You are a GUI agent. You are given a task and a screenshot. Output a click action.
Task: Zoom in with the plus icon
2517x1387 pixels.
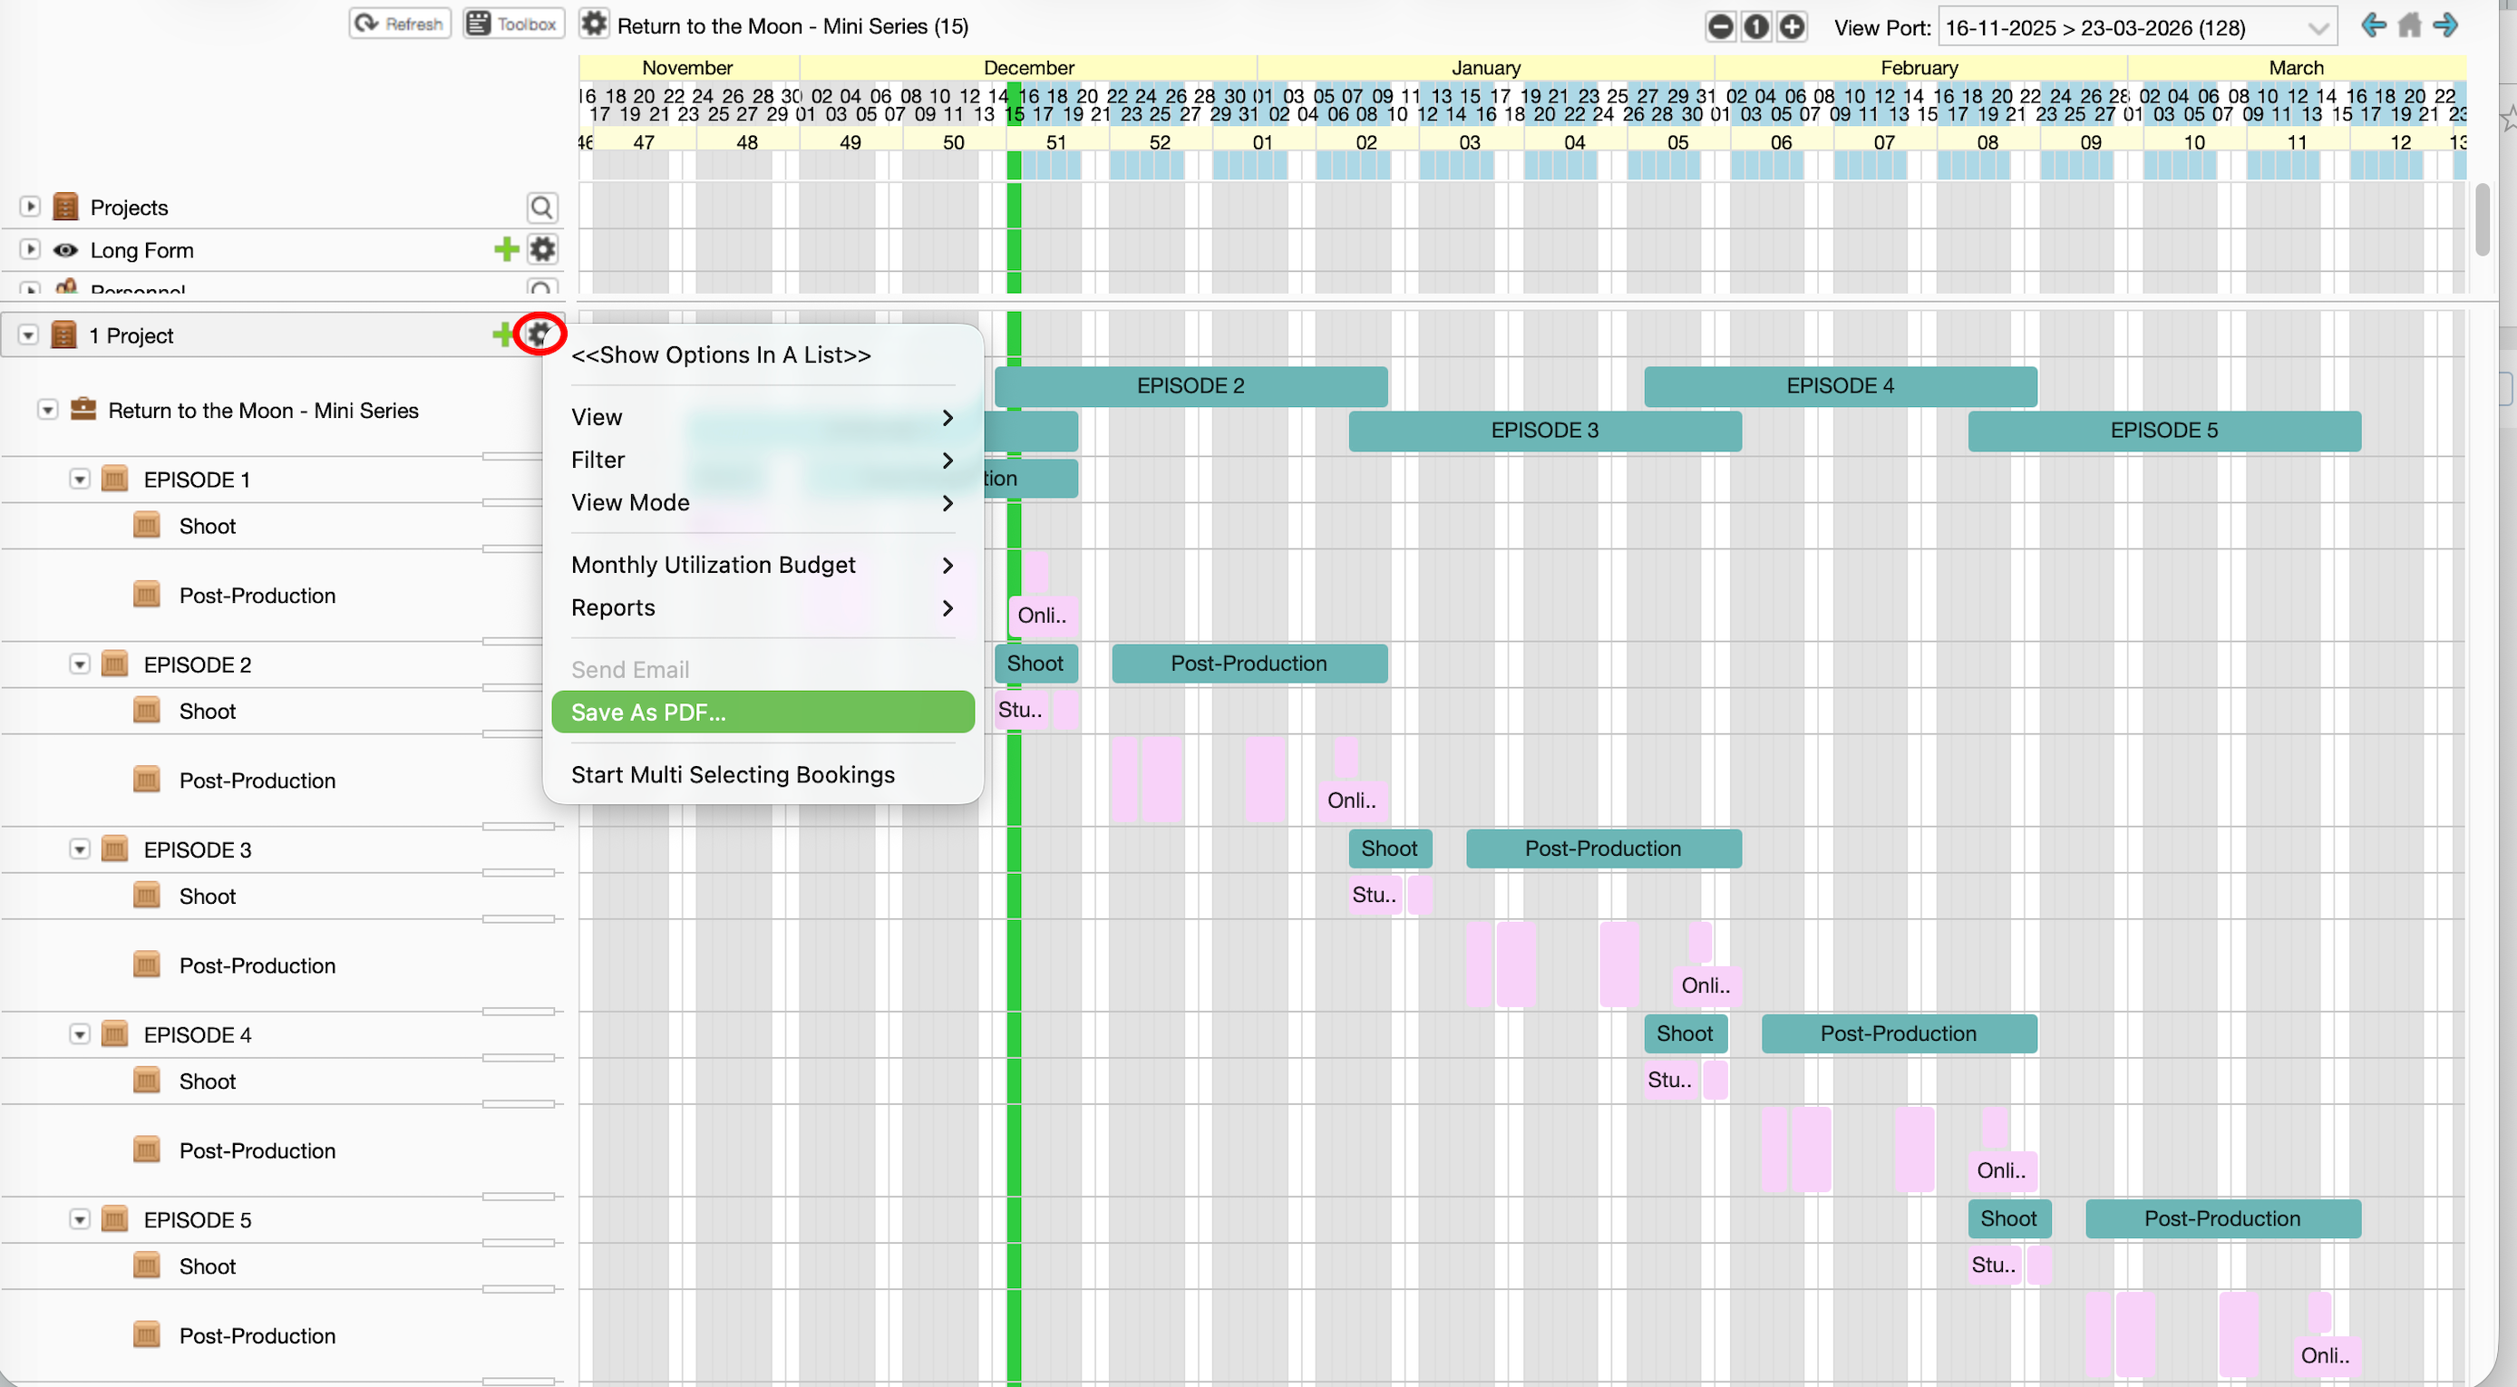pos(1791,26)
